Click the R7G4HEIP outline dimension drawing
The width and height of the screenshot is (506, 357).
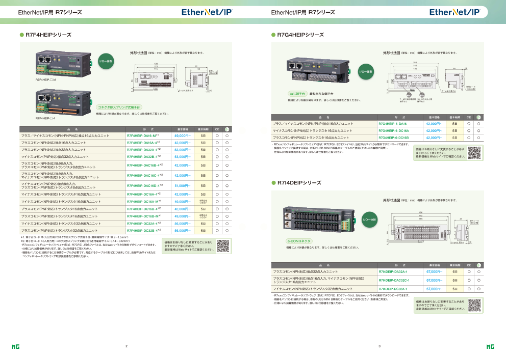coord(432,83)
